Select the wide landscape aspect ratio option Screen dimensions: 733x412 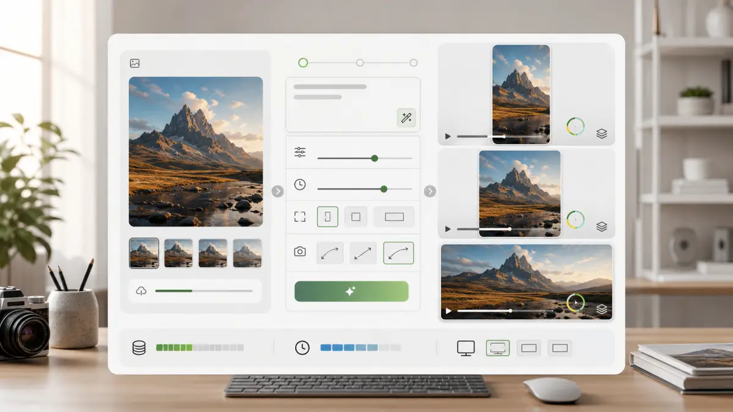pos(394,217)
